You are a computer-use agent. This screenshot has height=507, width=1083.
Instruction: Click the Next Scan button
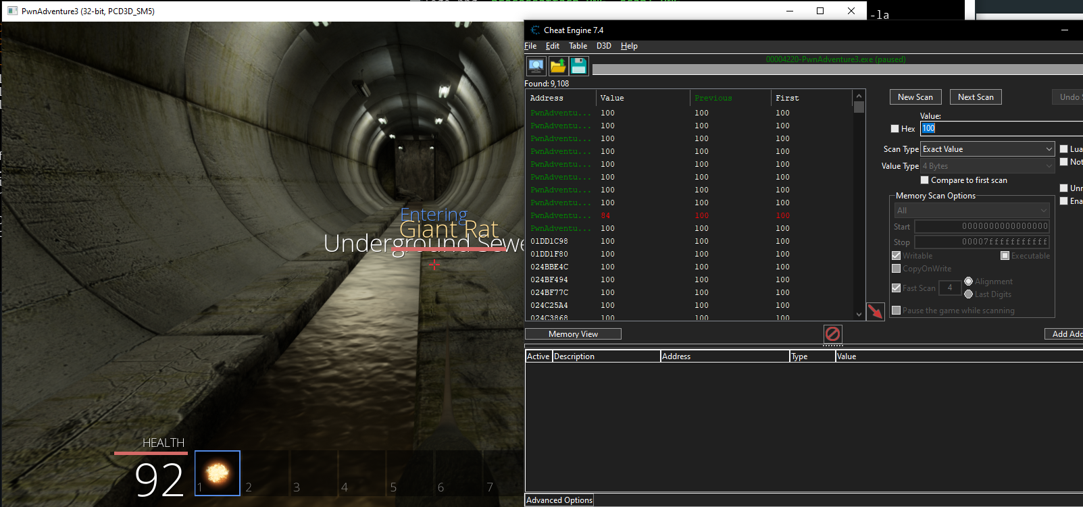(x=976, y=97)
